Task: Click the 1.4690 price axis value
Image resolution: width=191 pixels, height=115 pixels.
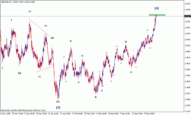Action: click(188, 57)
